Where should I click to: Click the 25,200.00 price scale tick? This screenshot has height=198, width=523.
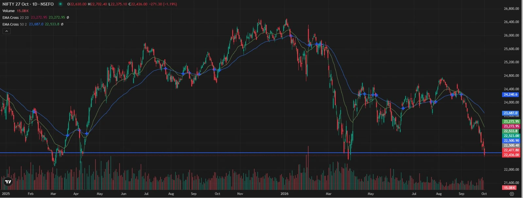coord(511,62)
